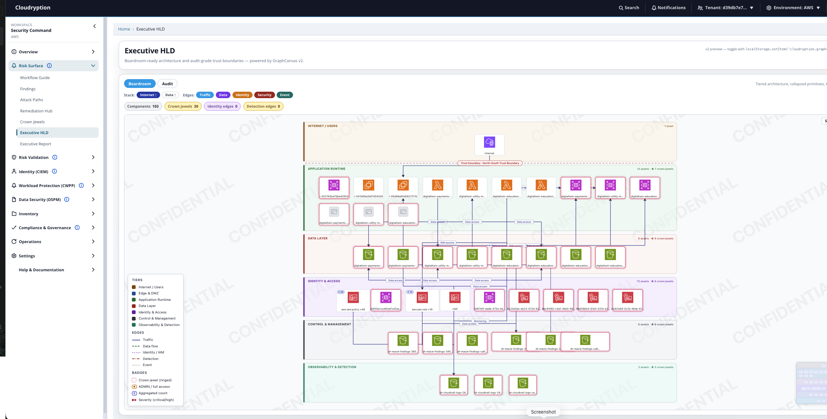Switch to Boardroom view
827x419 pixels.
click(x=140, y=84)
